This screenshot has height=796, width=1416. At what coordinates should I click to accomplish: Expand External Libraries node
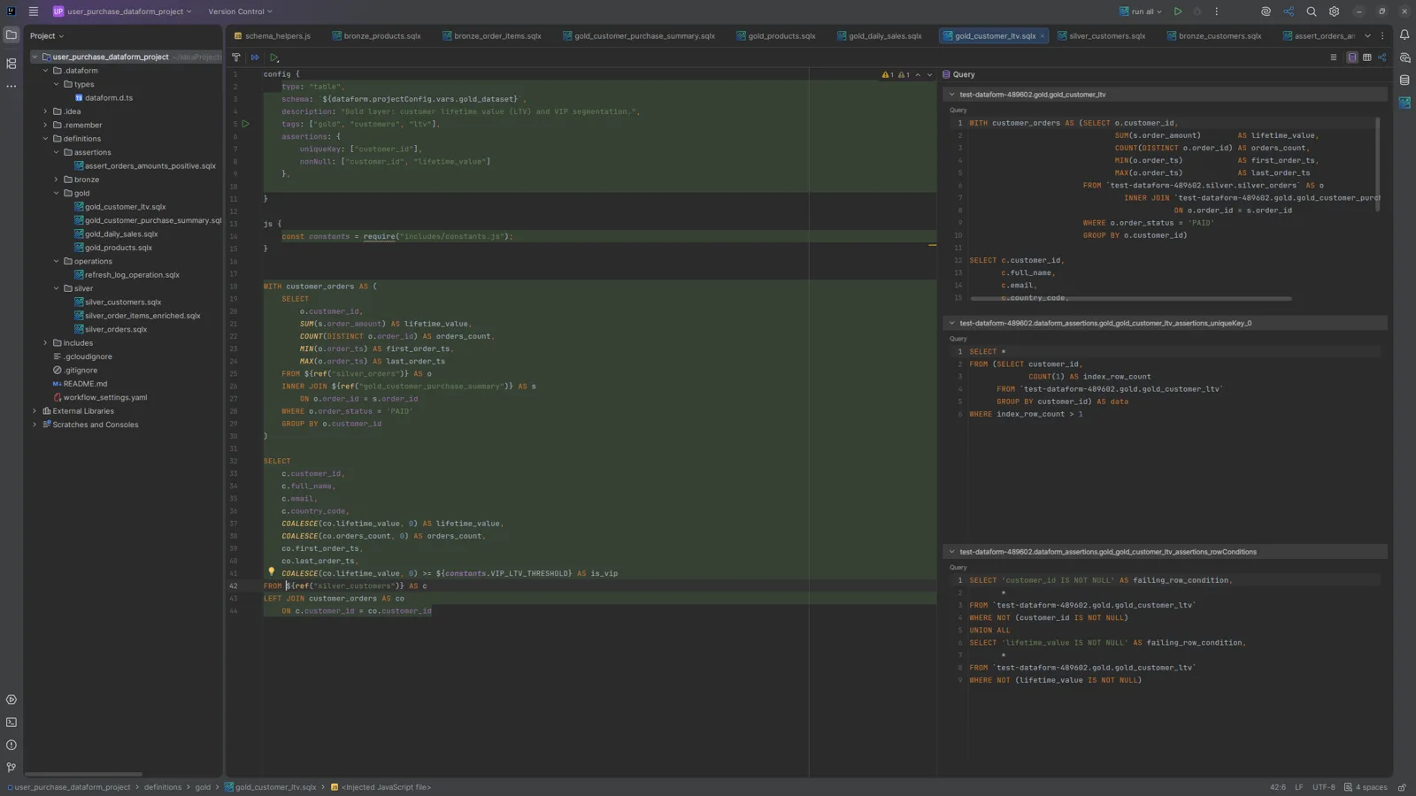[x=35, y=411]
